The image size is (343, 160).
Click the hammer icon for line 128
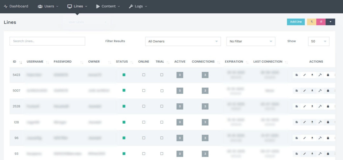(320, 122)
